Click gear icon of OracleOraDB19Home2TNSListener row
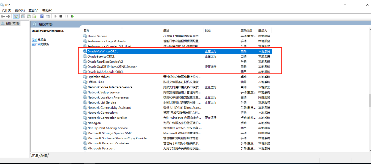The height and width of the screenshot is (164, 371). point(85,67)
